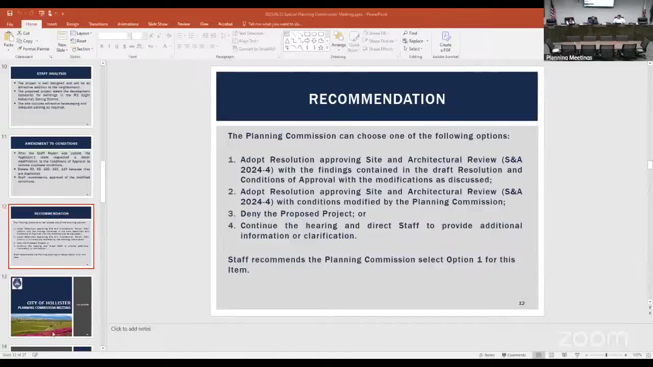Select the rectangle shape in shapes gallery

click(307, 34)
